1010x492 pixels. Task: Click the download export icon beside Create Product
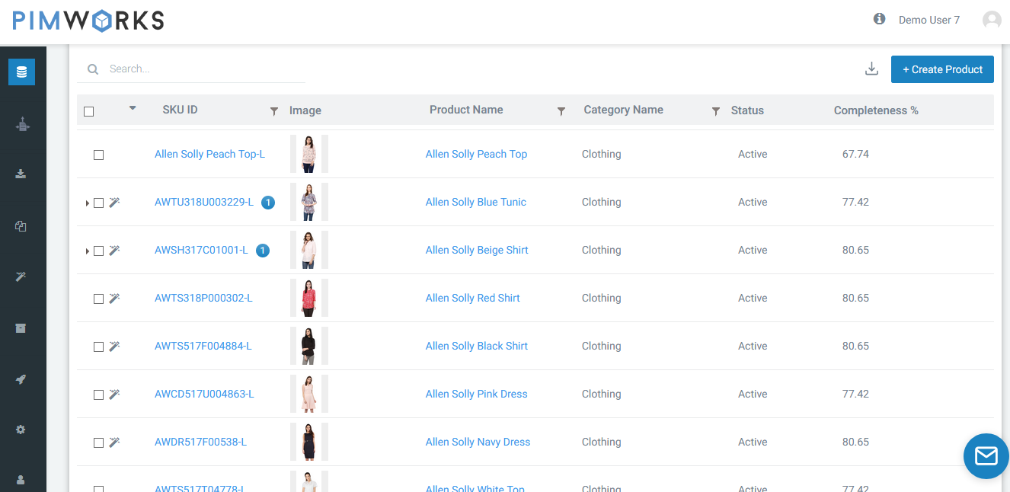point(872,69)
